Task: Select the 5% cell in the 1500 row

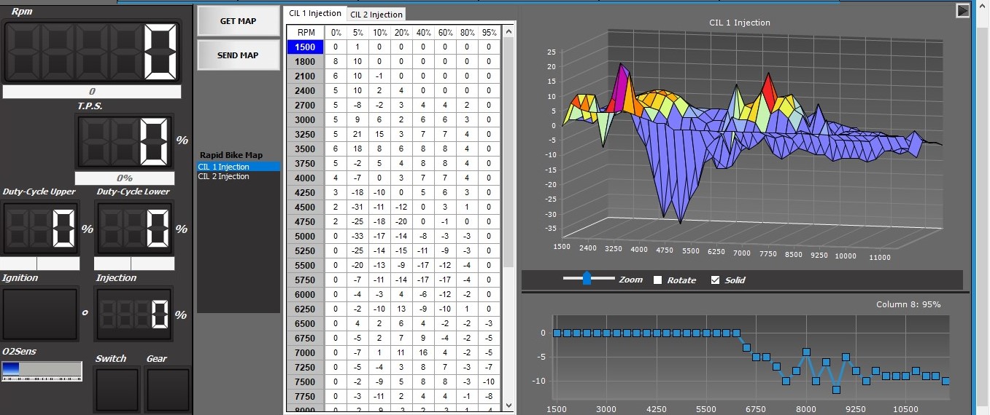Action: (357, 47)
